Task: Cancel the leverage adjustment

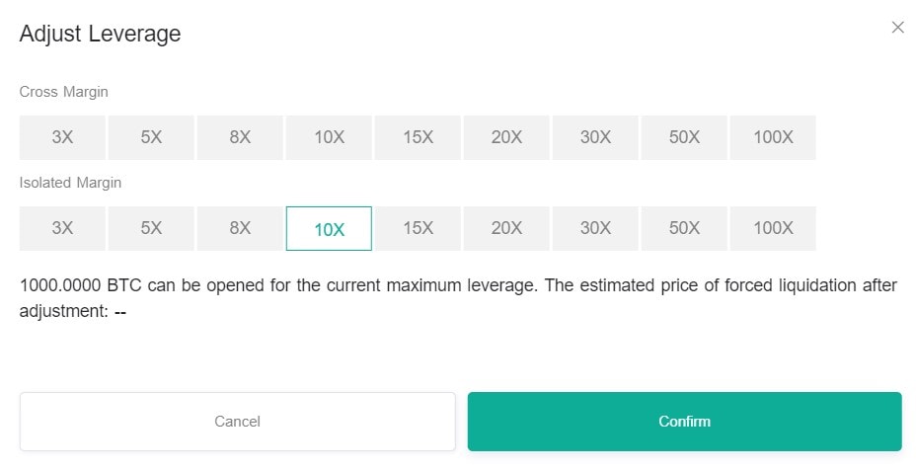Action: coord(237,422)
